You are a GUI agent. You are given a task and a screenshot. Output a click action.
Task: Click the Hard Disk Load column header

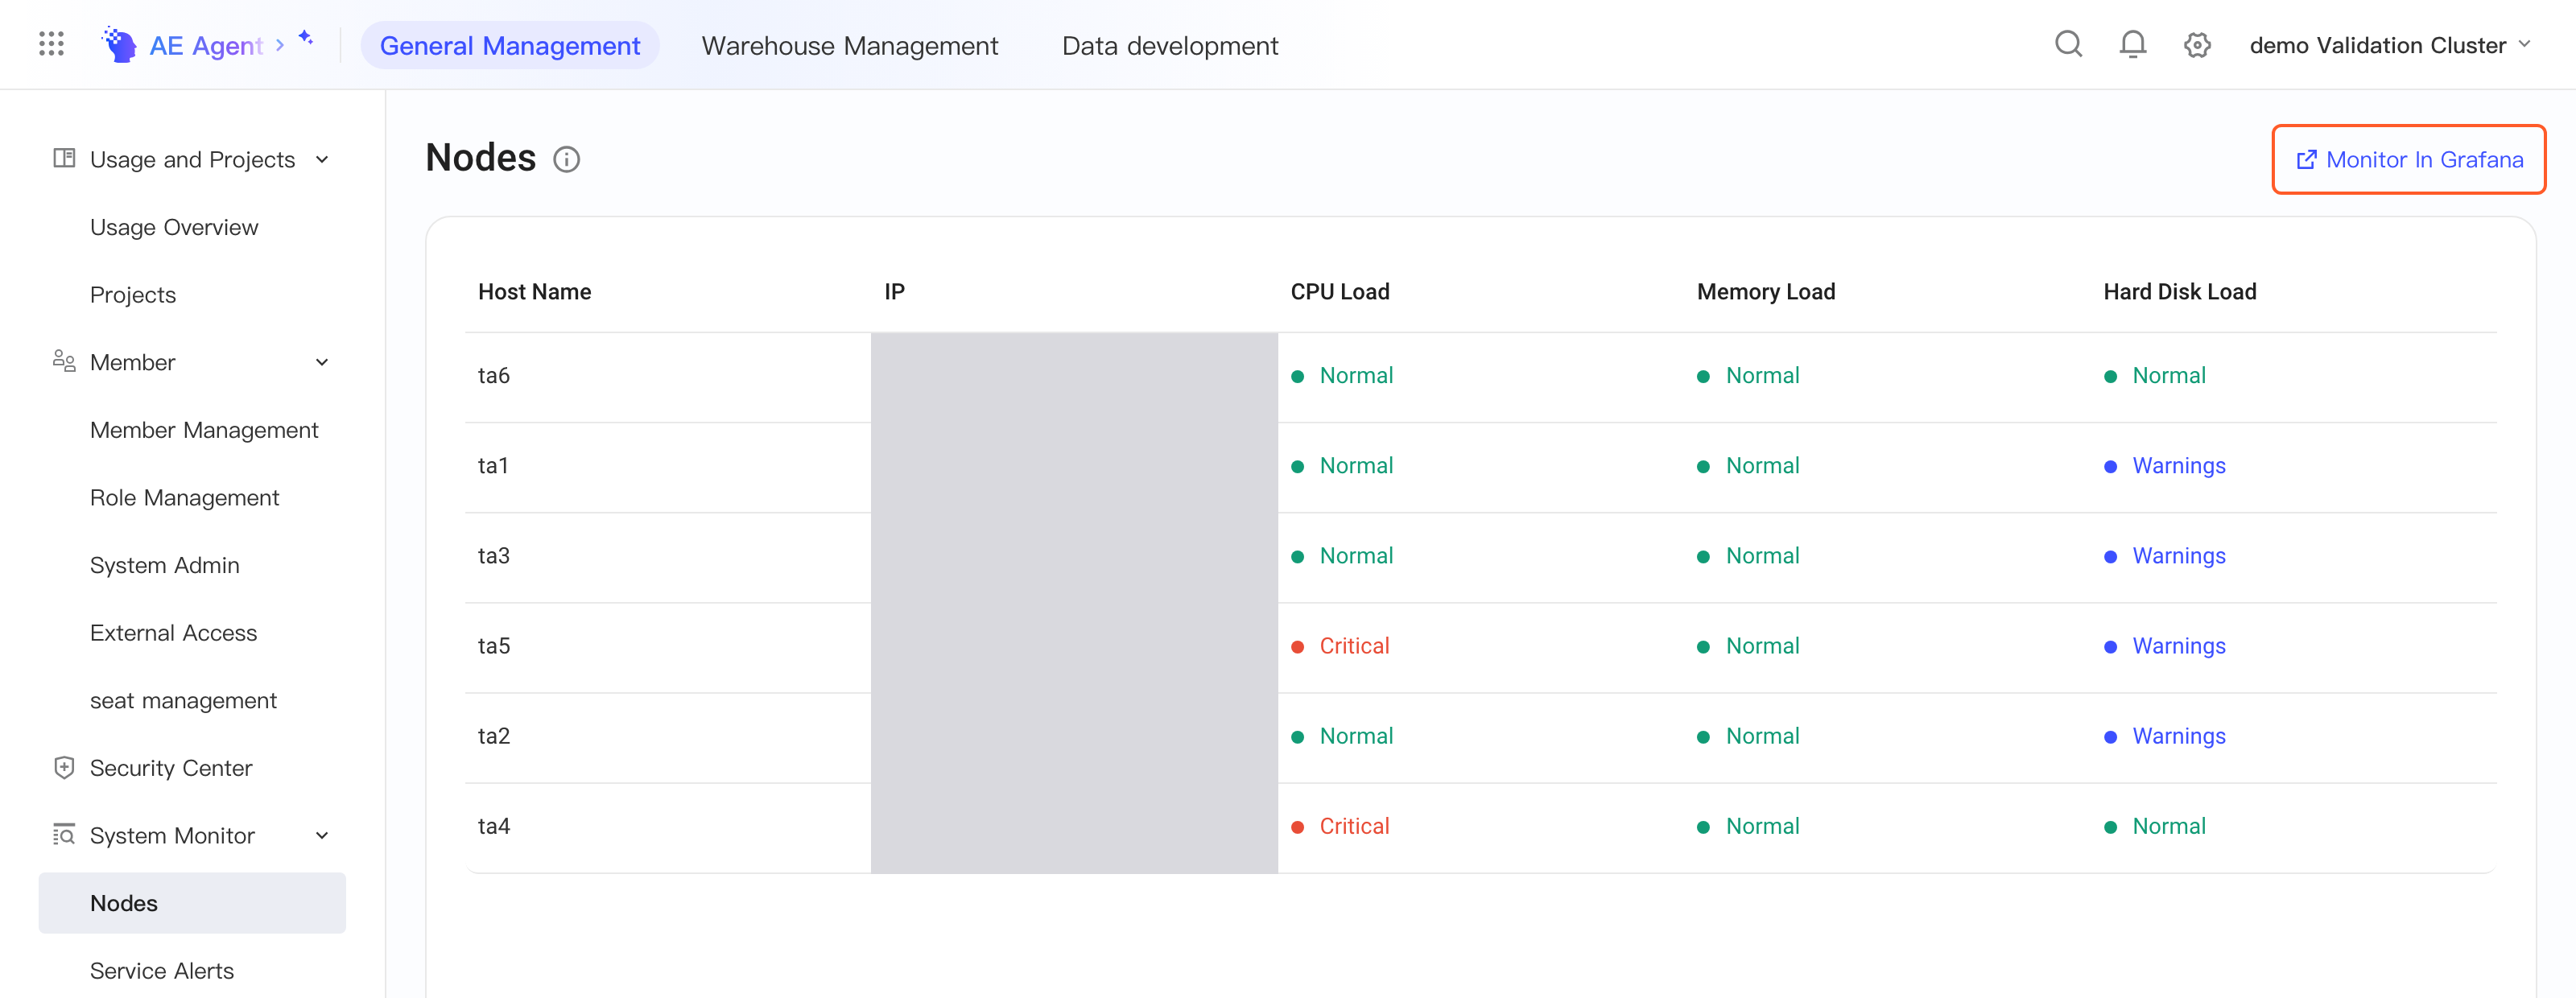2179,292
